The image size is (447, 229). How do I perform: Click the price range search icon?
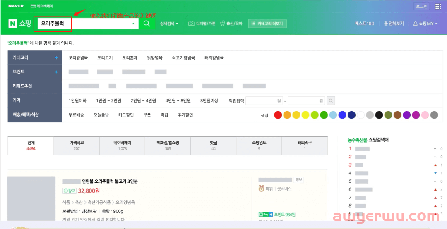click(x=331, y=100)
